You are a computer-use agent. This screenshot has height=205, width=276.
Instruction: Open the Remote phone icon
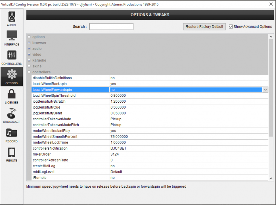(x=12, y=152)
